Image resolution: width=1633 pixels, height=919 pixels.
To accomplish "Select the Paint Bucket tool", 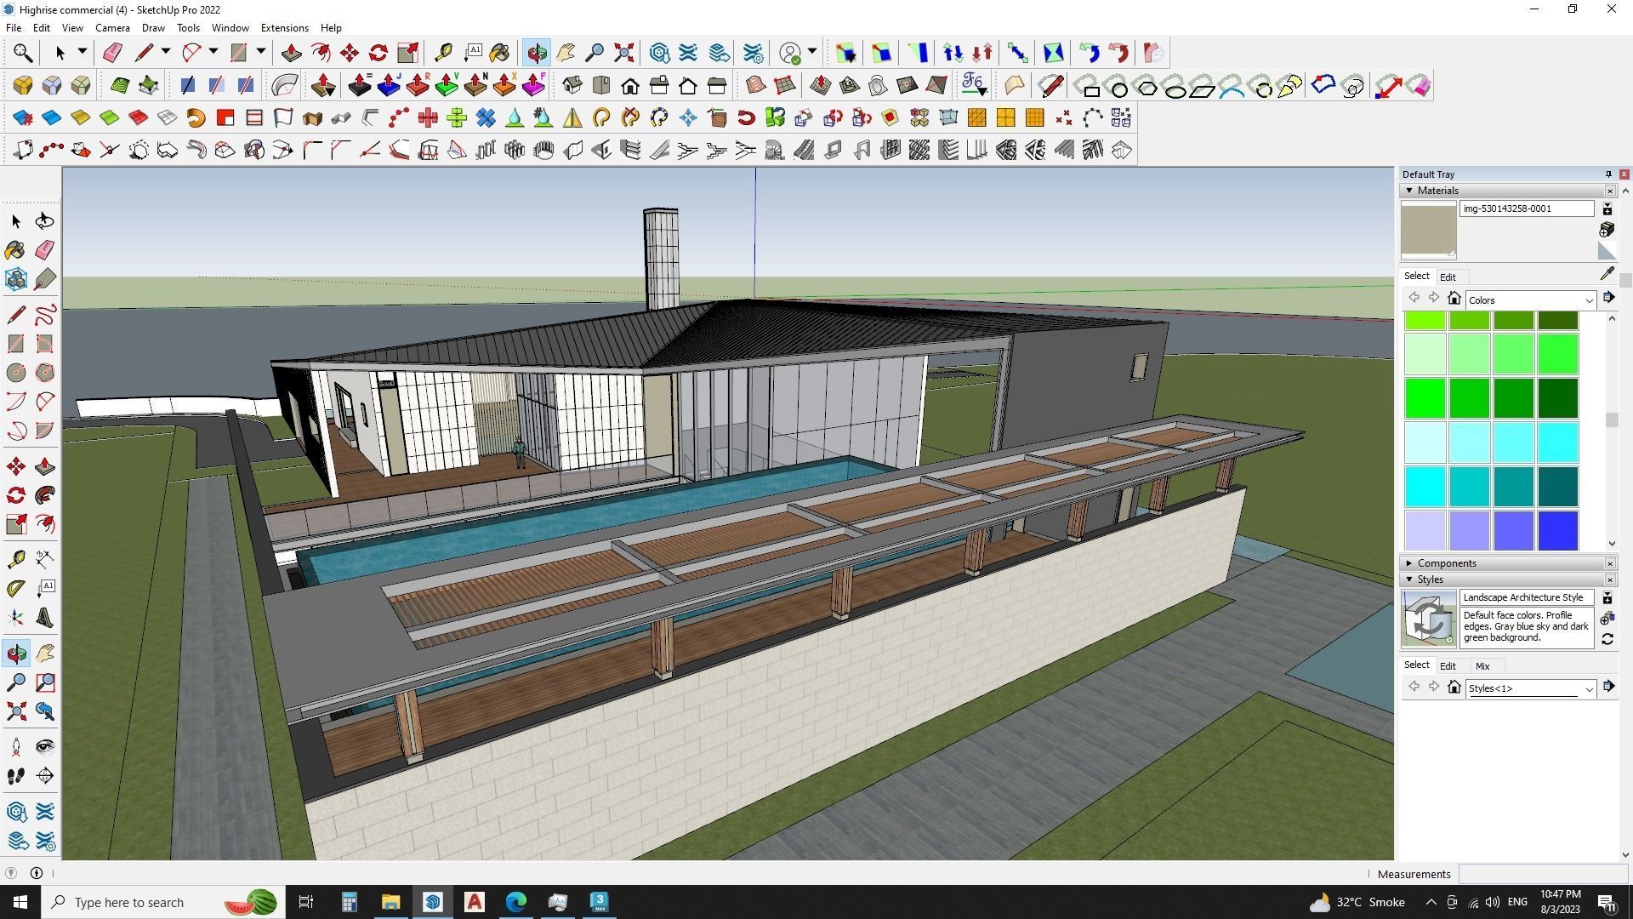I will (x=15, y=250).
